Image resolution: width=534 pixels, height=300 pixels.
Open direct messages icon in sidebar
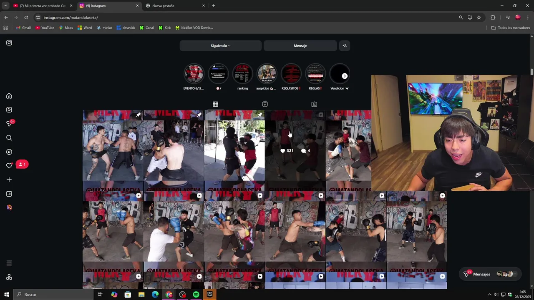9,124
